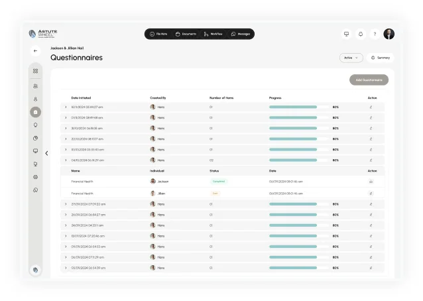Click the progress bar in 27/09/2024 row
The width and height of the screenshot is (423, 301).
(299, 204)
